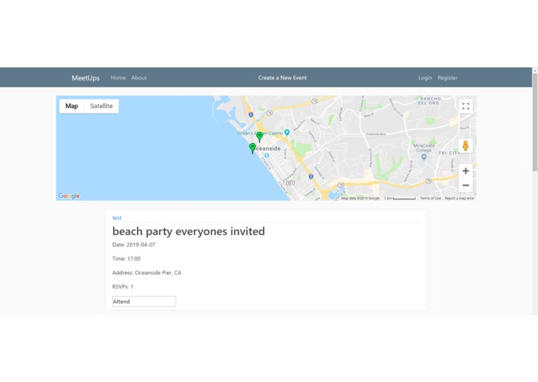The image size is (538, 382).
Task: Toggle fullscreen map view icon
Action: (x=465, y=106)
